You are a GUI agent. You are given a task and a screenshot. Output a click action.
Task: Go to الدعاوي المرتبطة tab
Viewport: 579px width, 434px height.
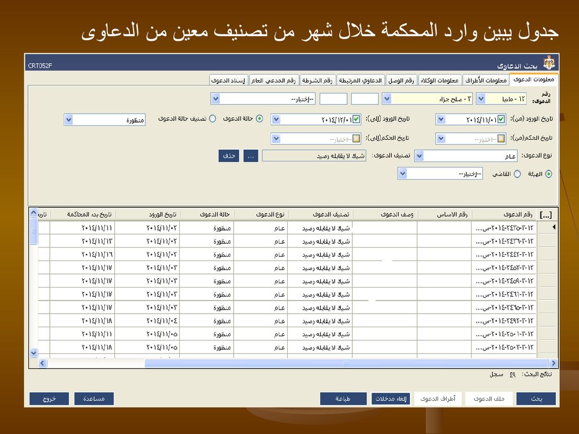point(360,80)
